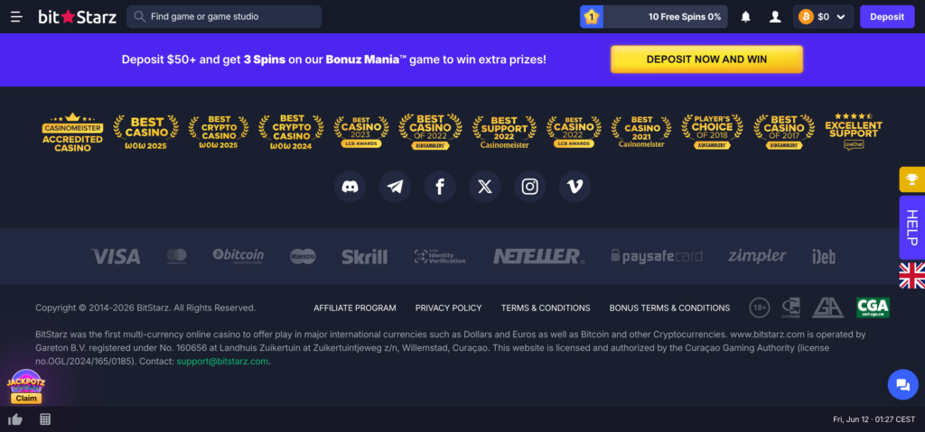Open the calculator icon in bottom bar
This screenshot has height=432, width=925.
click(45, 419)
